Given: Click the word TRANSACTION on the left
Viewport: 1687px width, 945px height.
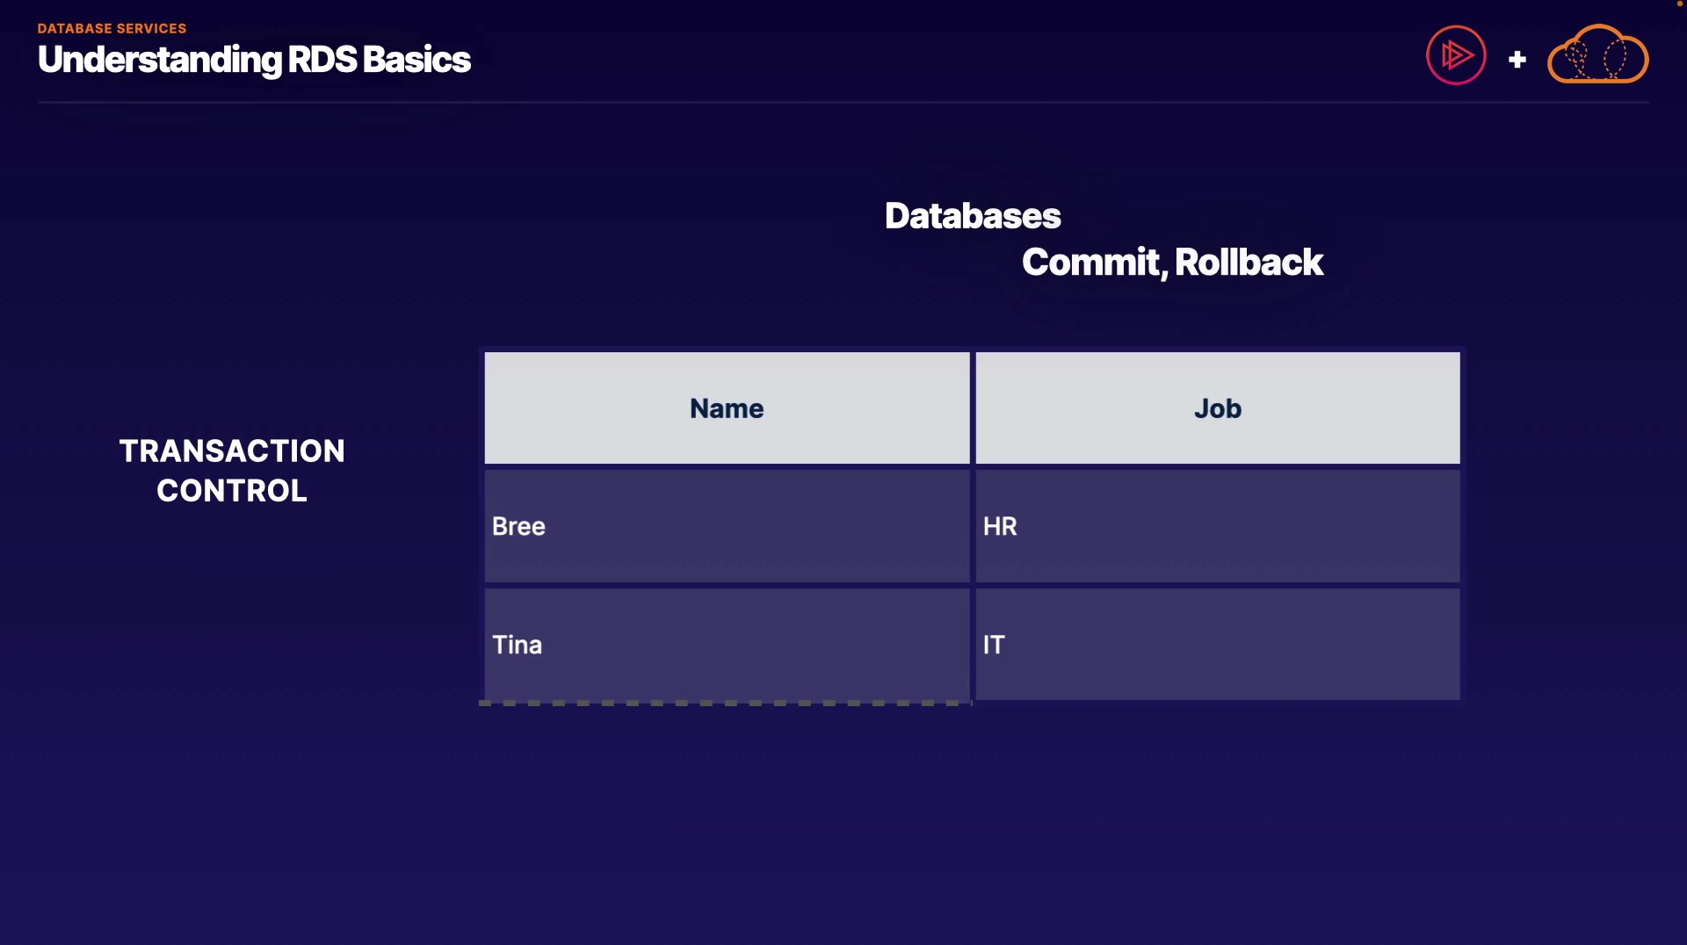Looking at the screenshot, I should tap(232, 451).
